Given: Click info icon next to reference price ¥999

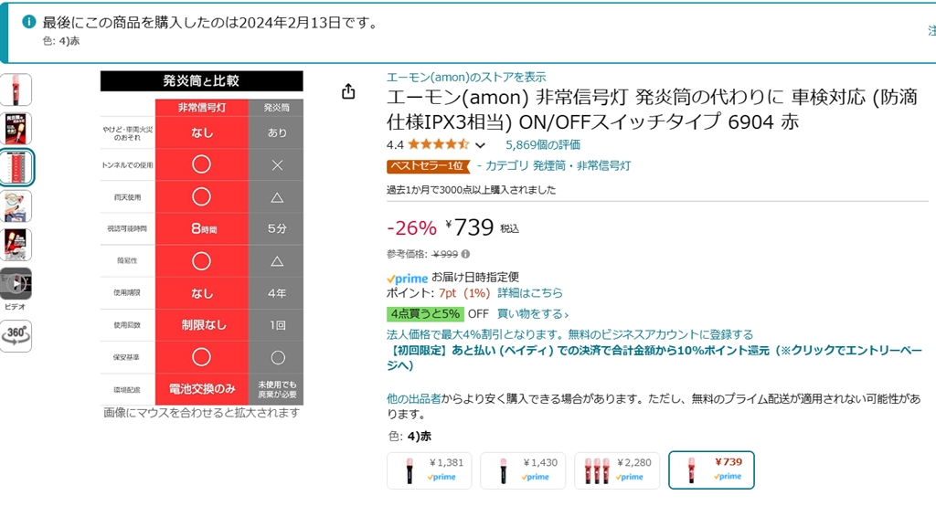Looking at the screenshot, I should [465, 254].
